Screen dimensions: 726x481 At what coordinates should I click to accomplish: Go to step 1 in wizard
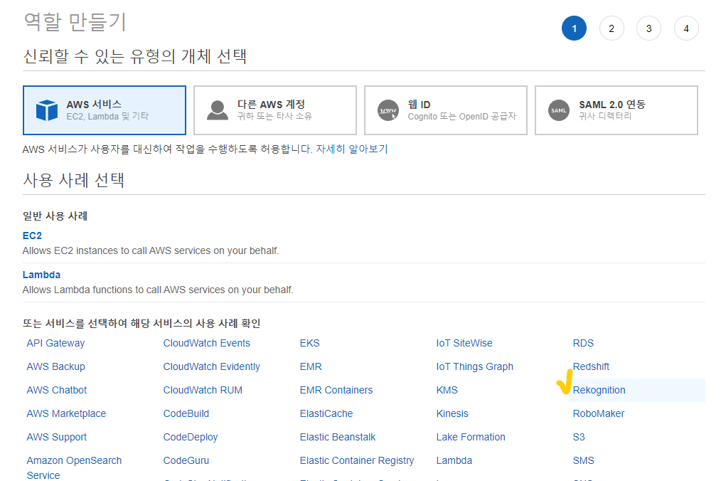[x=574, y=28]
